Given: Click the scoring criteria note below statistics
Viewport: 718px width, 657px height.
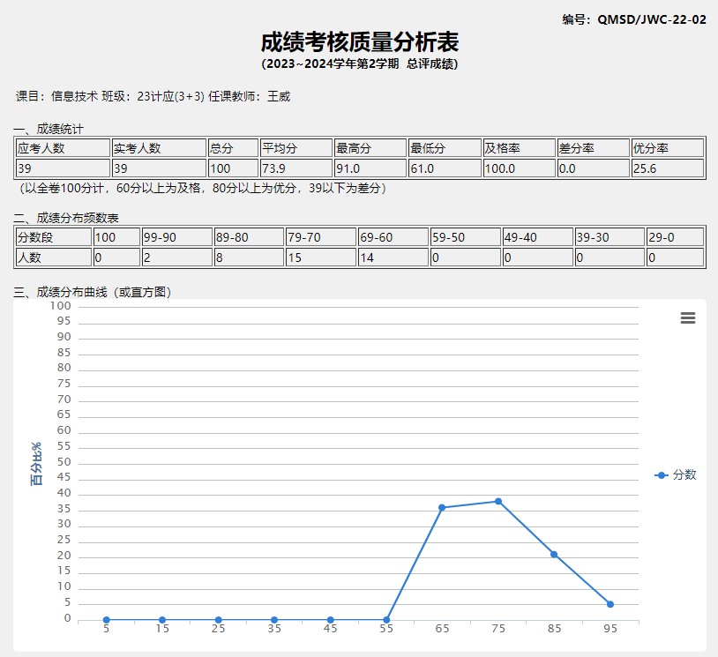Looking at the screenshot, I should [x=202, y=188].
